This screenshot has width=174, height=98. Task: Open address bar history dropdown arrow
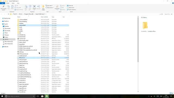[160, 14]
